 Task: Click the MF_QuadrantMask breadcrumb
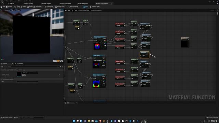pyautogui.click(x=82, y=10)
